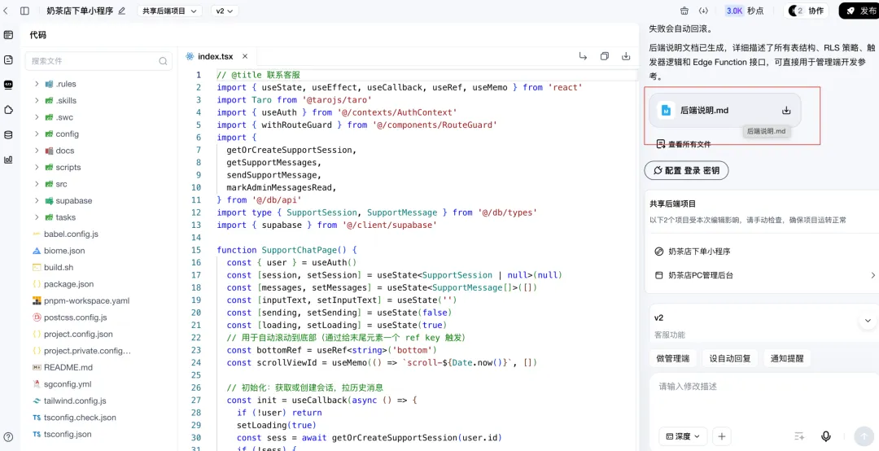The height and width of the screenshot is (451, 879).
Task: Click the shop basket icon in header
Action: pos(684,11)
